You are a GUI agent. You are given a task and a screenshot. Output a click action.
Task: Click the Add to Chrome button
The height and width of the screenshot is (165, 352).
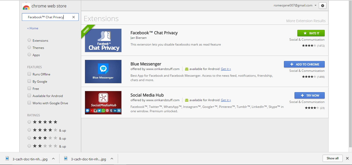click(x=304, y=64)
